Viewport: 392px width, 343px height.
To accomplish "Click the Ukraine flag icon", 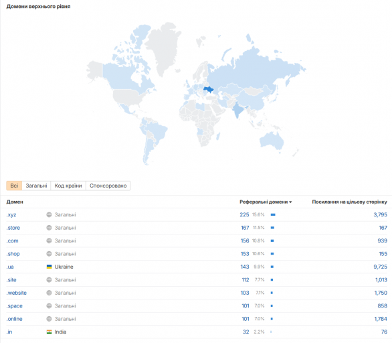I will 50,267.
